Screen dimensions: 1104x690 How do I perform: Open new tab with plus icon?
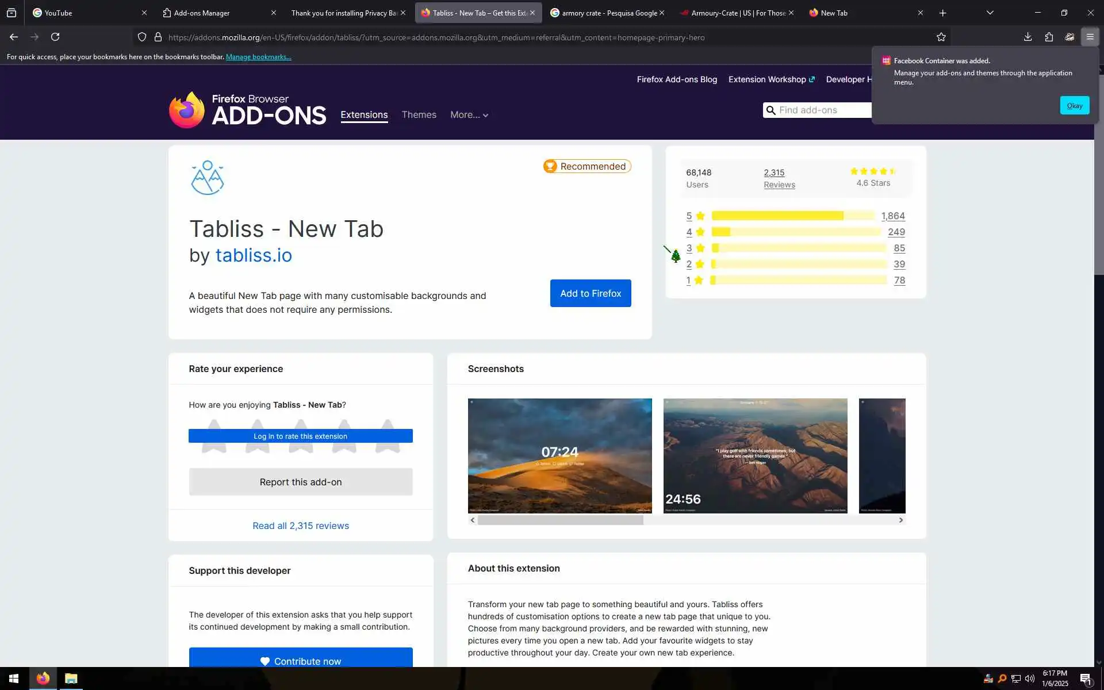pyautogui.click(x=942, y=13)
